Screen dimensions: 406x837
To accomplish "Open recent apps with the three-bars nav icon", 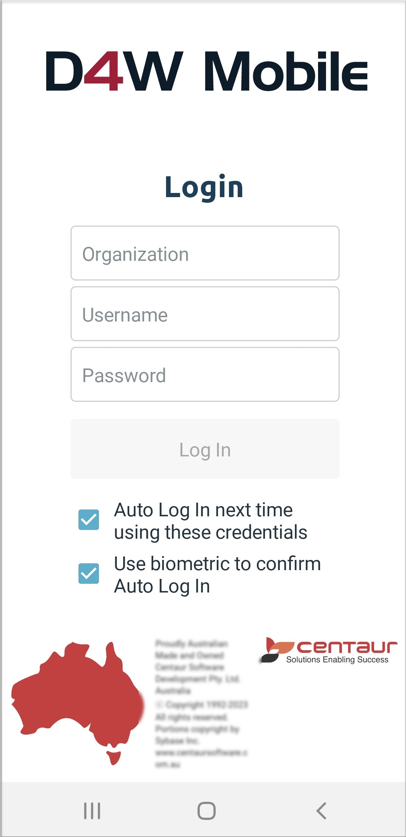I will [92, 811].
